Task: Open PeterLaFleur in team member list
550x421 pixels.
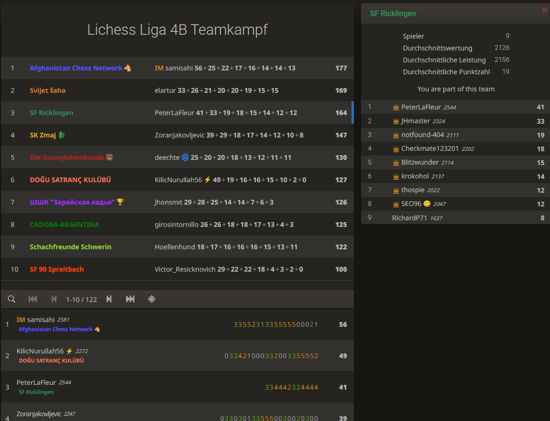Action: click(421, 107)
